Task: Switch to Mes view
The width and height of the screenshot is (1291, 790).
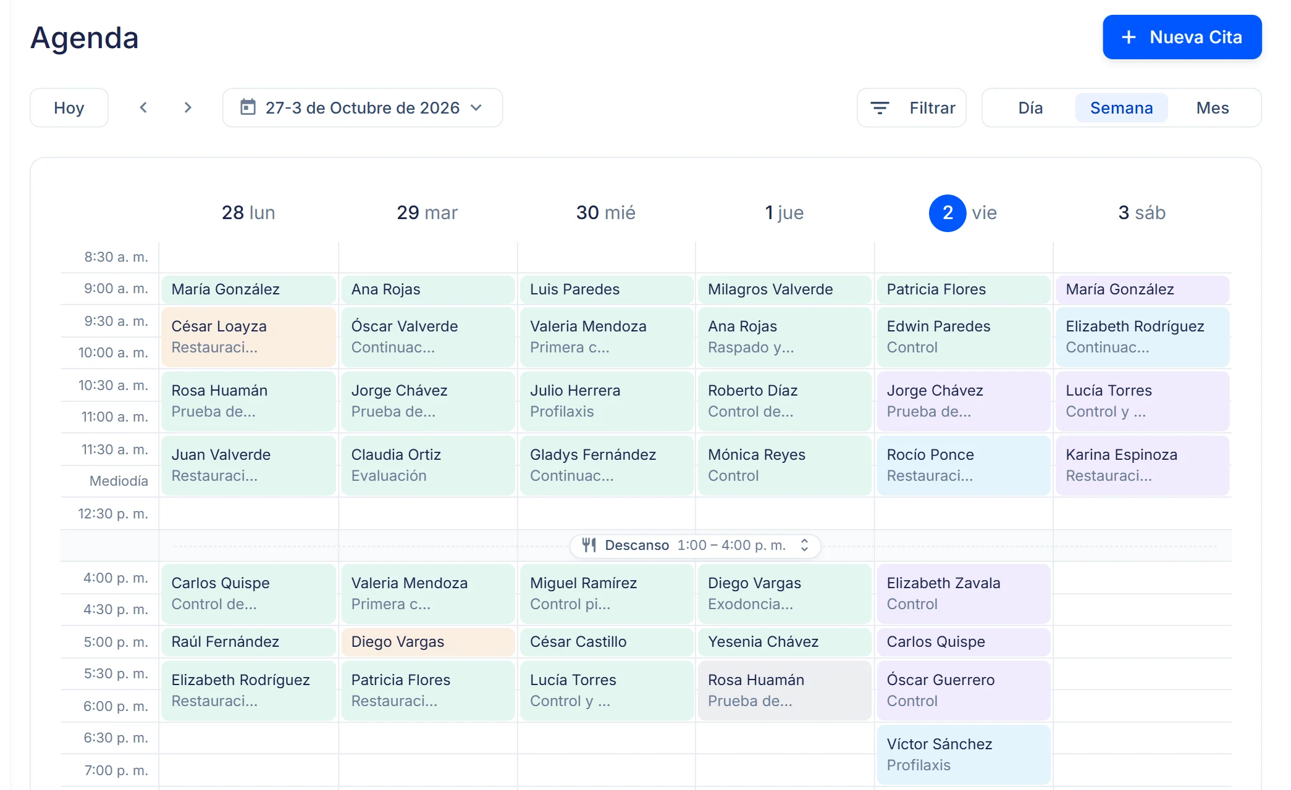Action: (x=1212, y=108)
